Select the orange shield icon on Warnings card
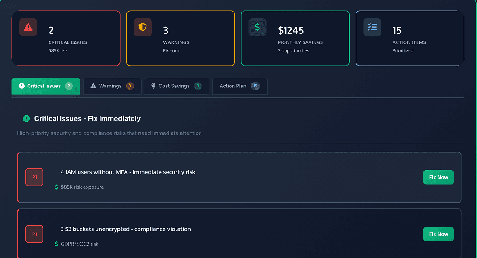Image resolution: width=477 pixels, height=258 pixels. pyautogui.click(x=142, y=27)
